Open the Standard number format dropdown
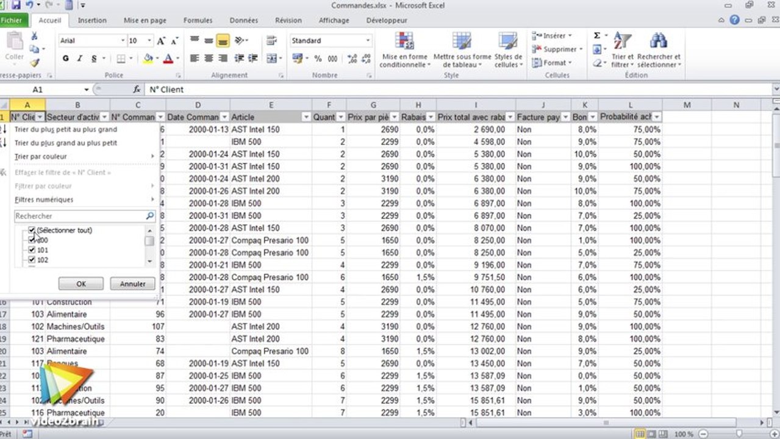Image resolution: width=780 pixels, height=439 pixels. click(368, 41)
